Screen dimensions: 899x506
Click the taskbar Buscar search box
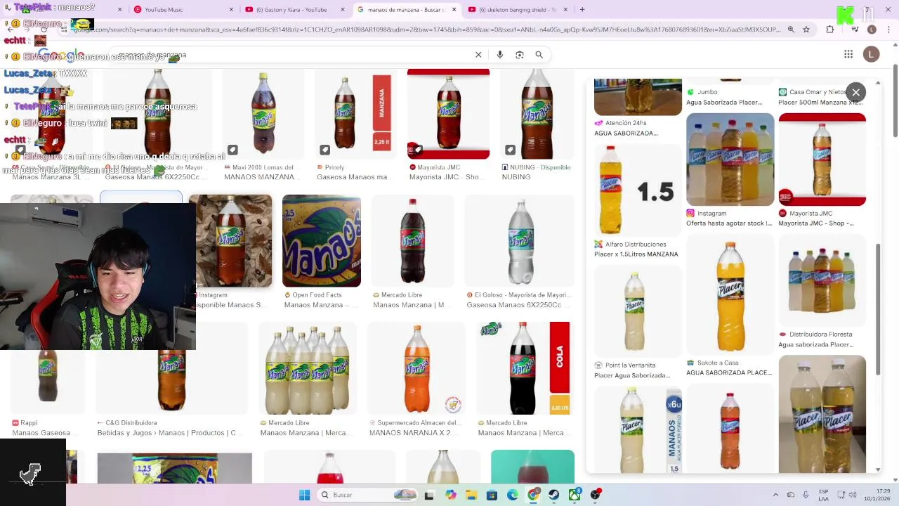point(367,495)
